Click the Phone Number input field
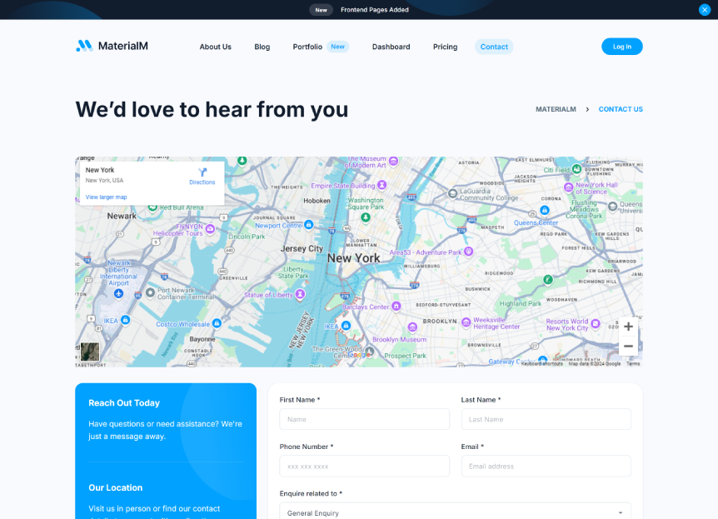Image resolution: width=718 pixels, height=519 pixels. (364, 466)
